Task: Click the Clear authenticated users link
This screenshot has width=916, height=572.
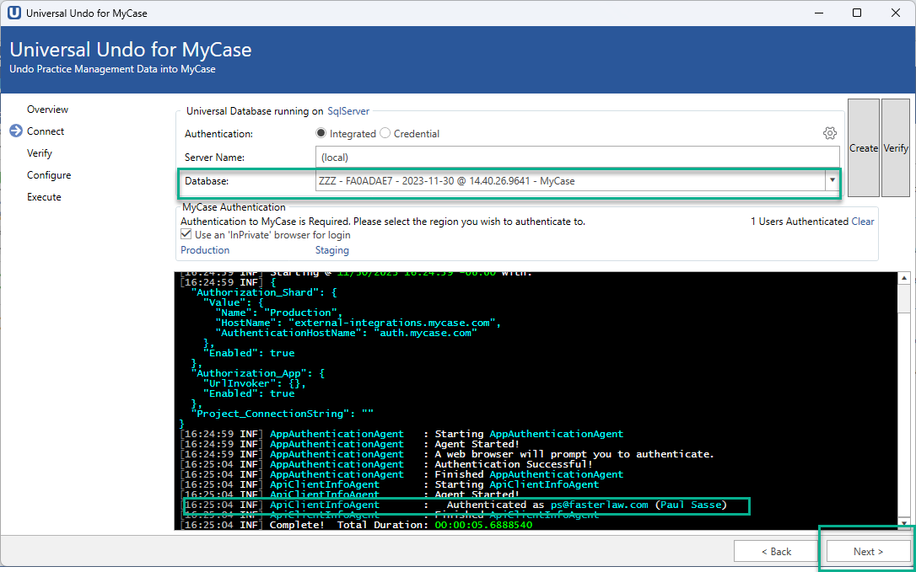Action: (x=863, y=222)
